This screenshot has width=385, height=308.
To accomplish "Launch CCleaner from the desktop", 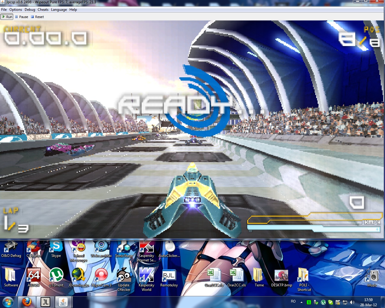I will click(34, 249).
